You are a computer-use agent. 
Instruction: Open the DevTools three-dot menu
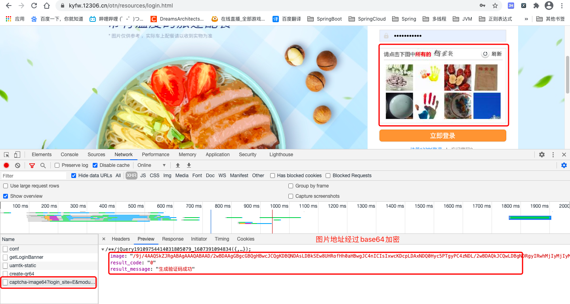pyautogui.click(x=553, y=155)
